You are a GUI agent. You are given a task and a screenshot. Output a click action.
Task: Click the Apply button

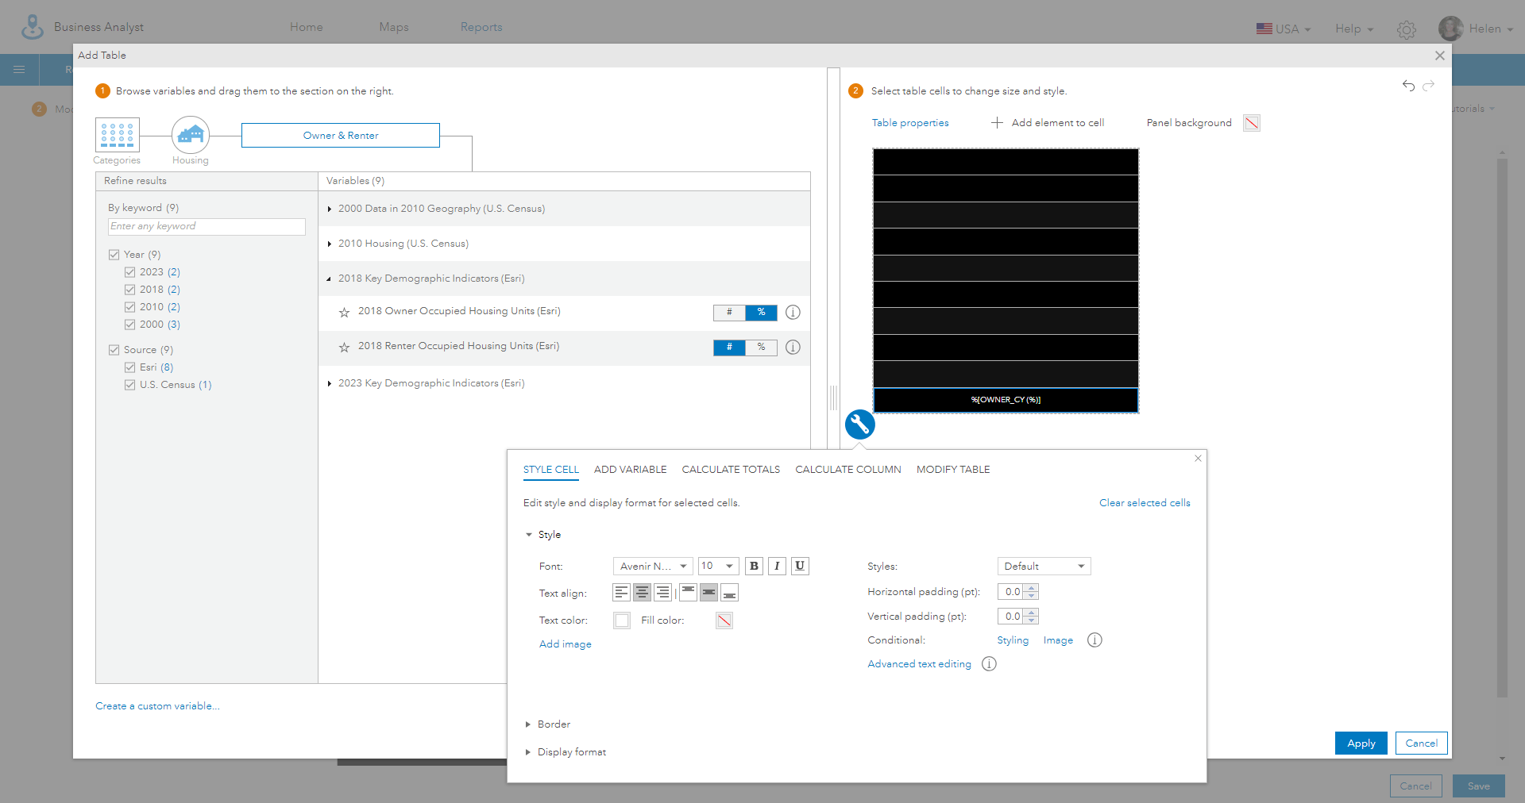tap(1361, 743)
